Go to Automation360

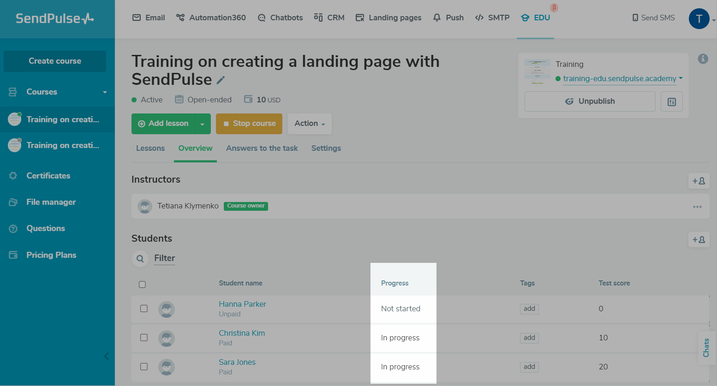(211, 18)
